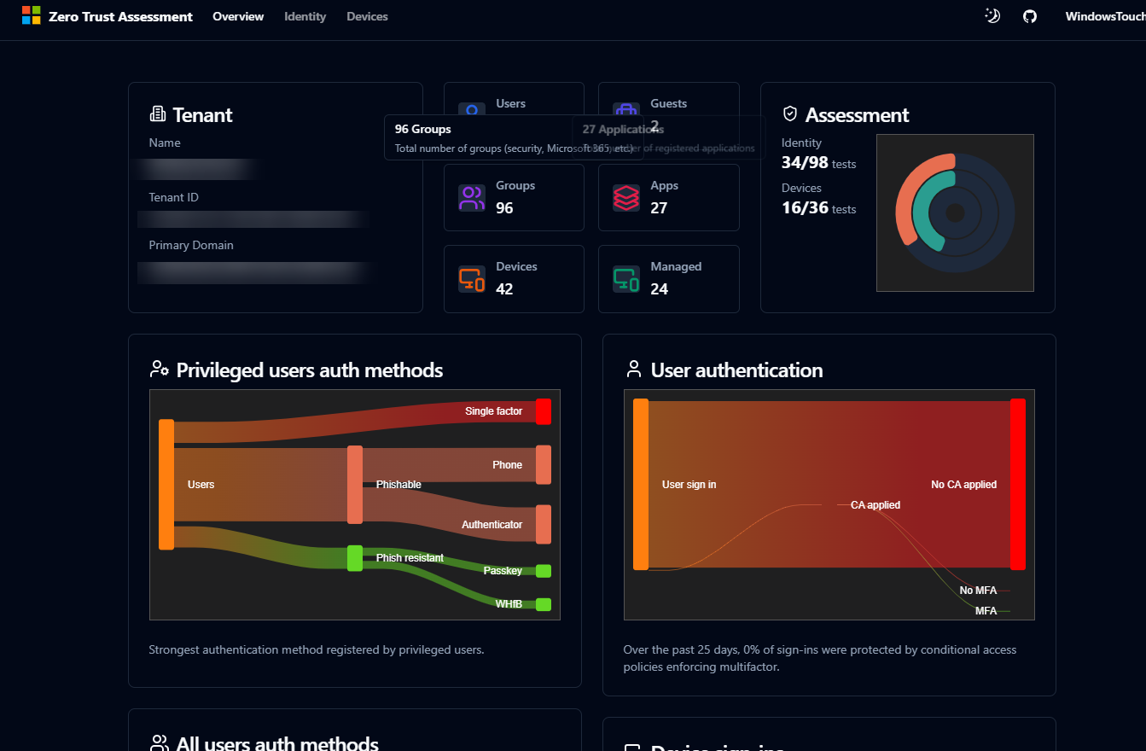
Task: Click the red No CA applied bar
Action: (x=1017, y=484)
